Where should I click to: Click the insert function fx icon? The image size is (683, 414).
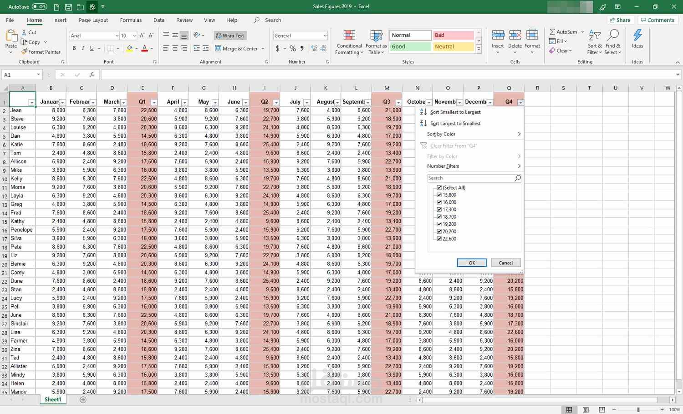92,75
